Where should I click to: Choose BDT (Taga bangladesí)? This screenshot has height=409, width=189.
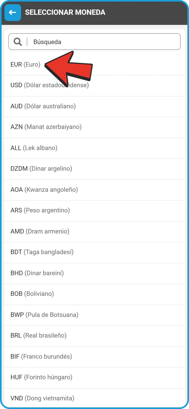coord(94,252)
